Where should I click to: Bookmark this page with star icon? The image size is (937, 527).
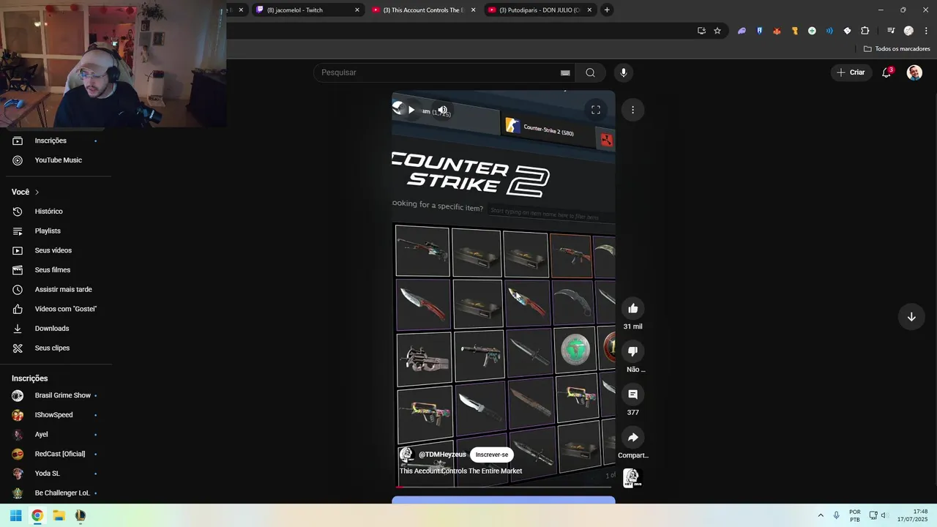[717, 31]
